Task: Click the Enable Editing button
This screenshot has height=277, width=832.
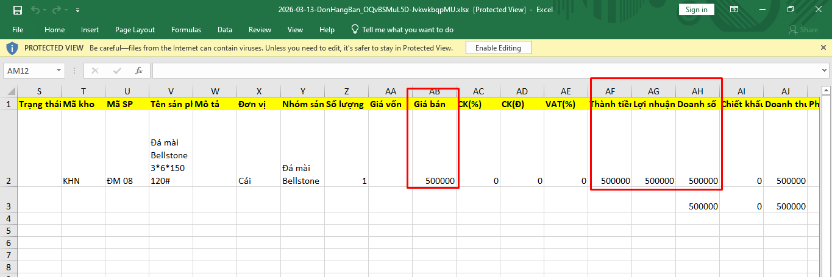Action: click(498, 47)
